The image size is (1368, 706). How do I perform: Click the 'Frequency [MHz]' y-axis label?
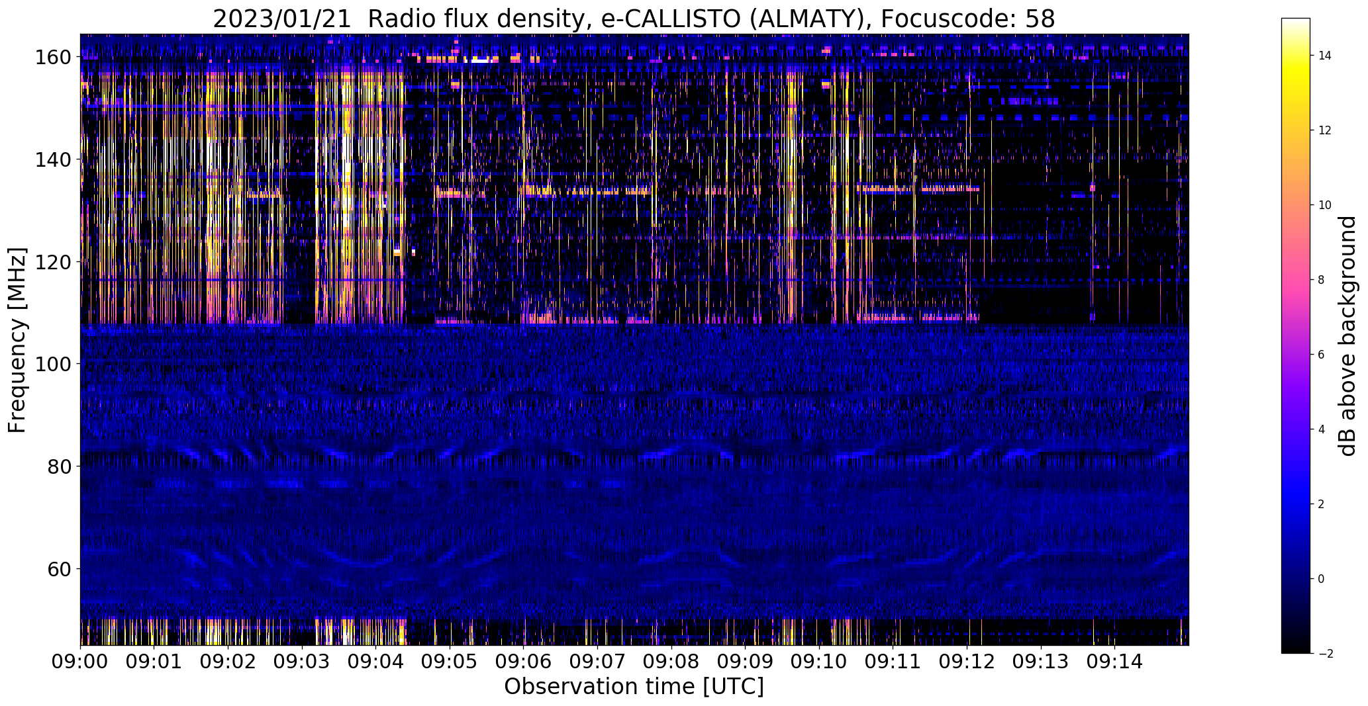tap(17, 340)
